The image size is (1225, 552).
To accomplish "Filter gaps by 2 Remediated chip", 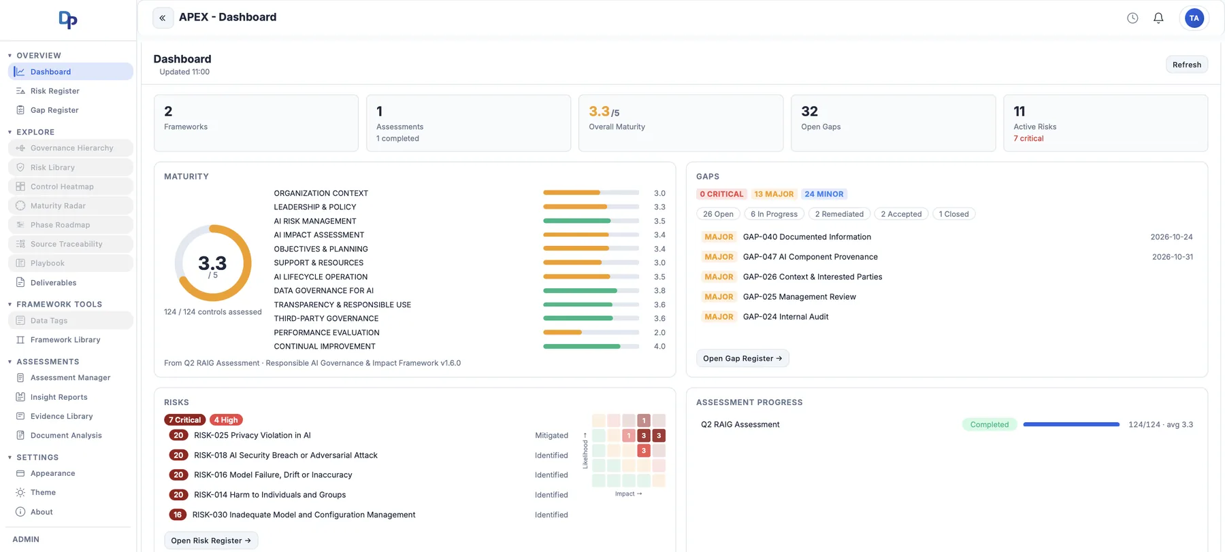I will [x=839, y=214].
